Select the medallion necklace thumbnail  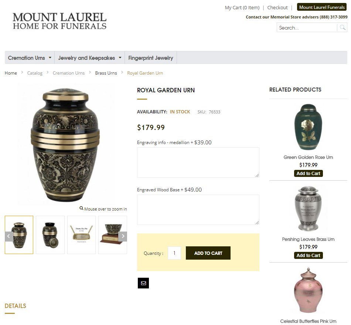coord(82,235)
